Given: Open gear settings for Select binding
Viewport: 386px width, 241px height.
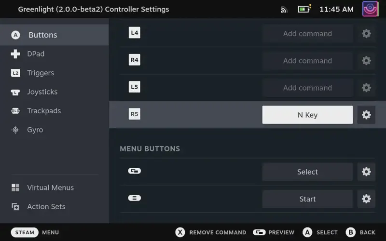Looking at the screenshot, I should tap(366, 172).
